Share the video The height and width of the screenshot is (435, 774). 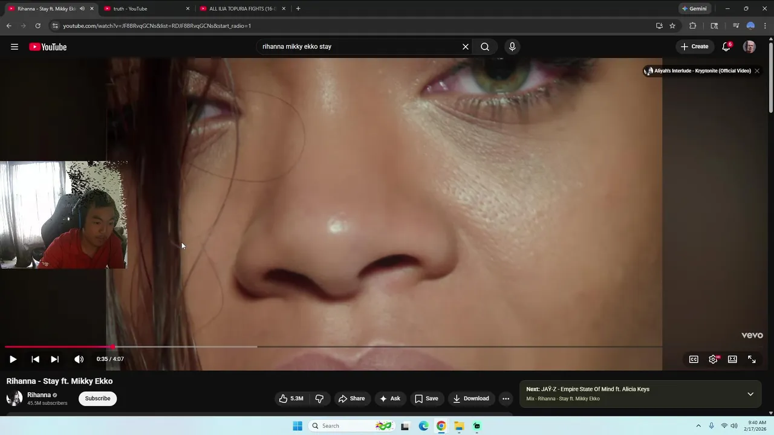tap(351, 398)
